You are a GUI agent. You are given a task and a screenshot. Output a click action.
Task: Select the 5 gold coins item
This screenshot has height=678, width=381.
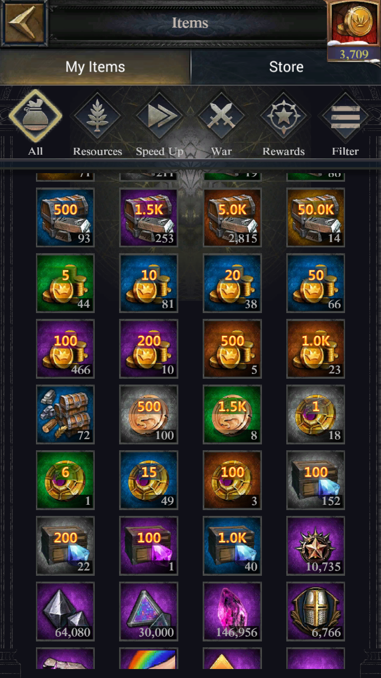pyautogui.click(x=65, y=283)
